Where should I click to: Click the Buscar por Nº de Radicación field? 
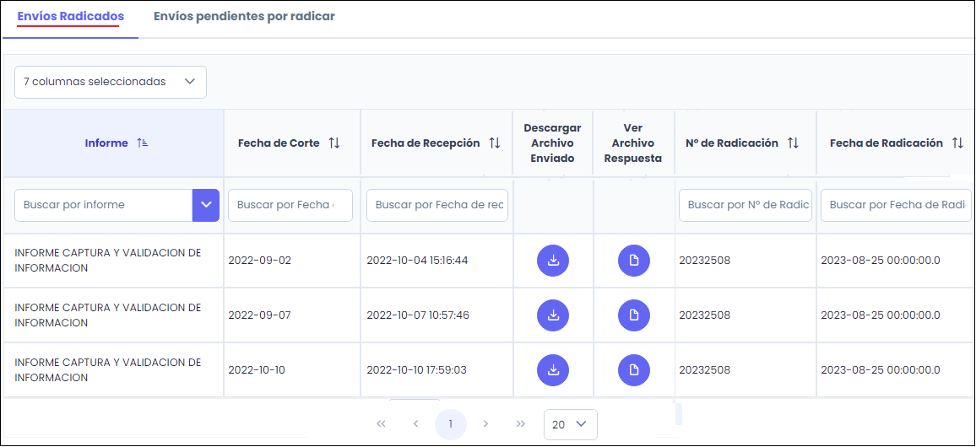point(746,205)
